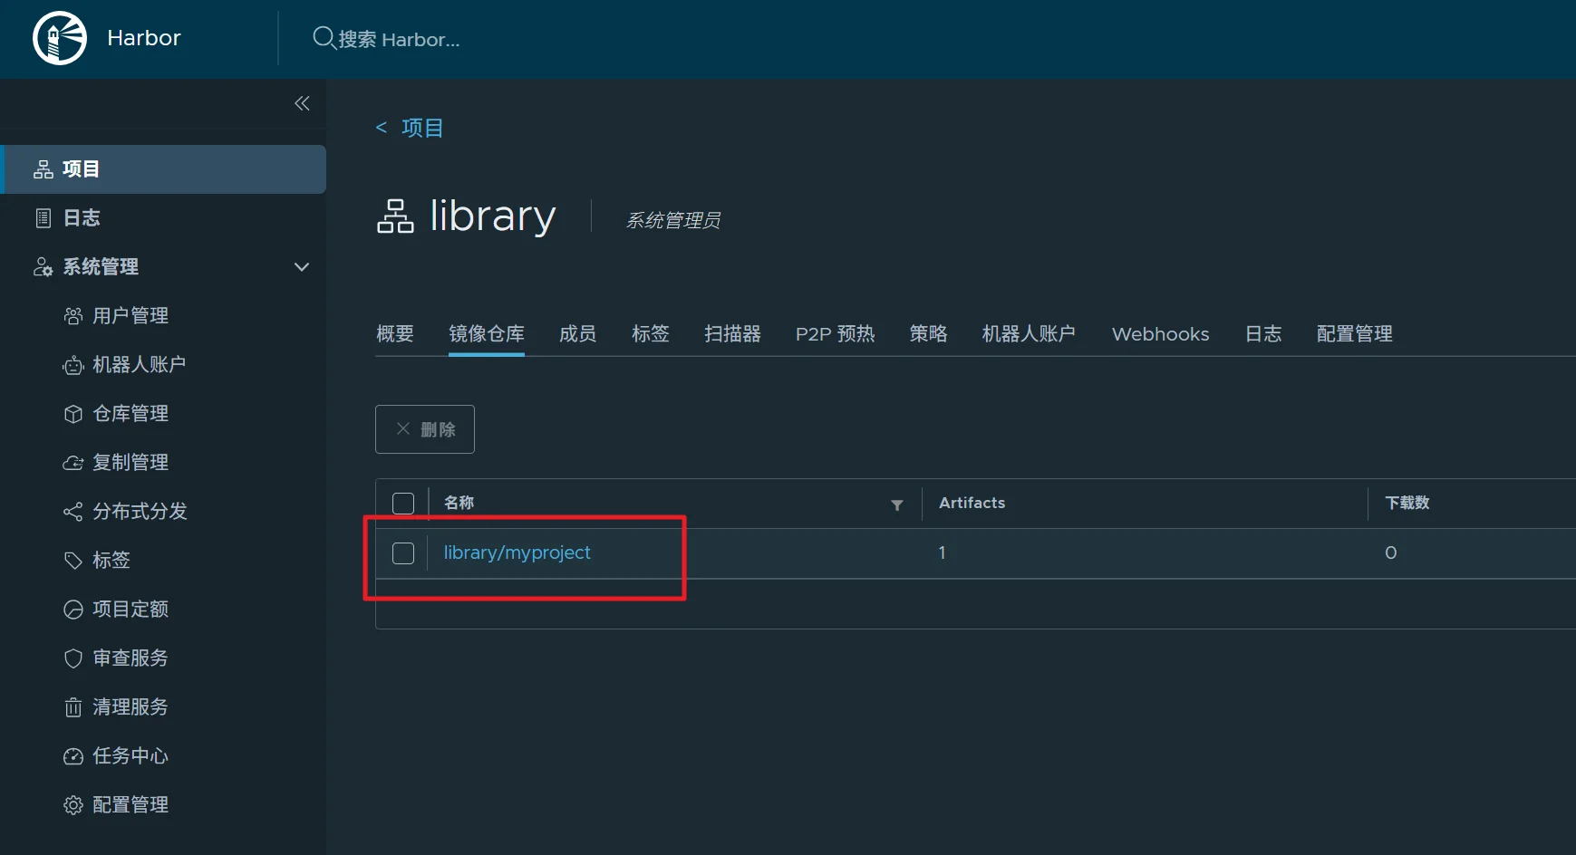Check the library/myproject row checkbox

pos(403,553)
